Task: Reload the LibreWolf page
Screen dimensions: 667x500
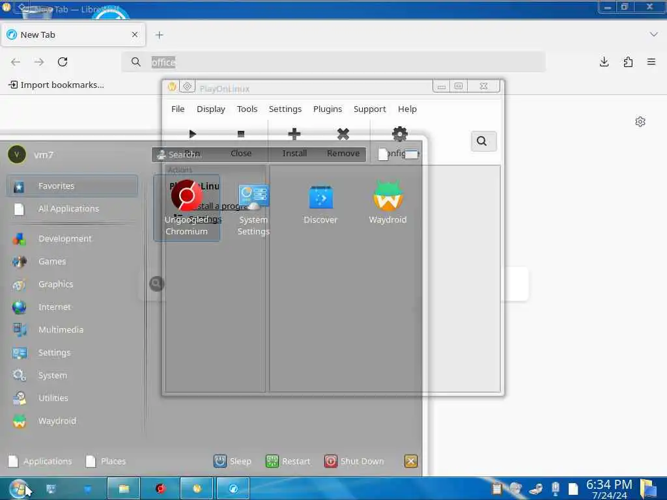Action: pyautogui.click(x=63, y=62)
